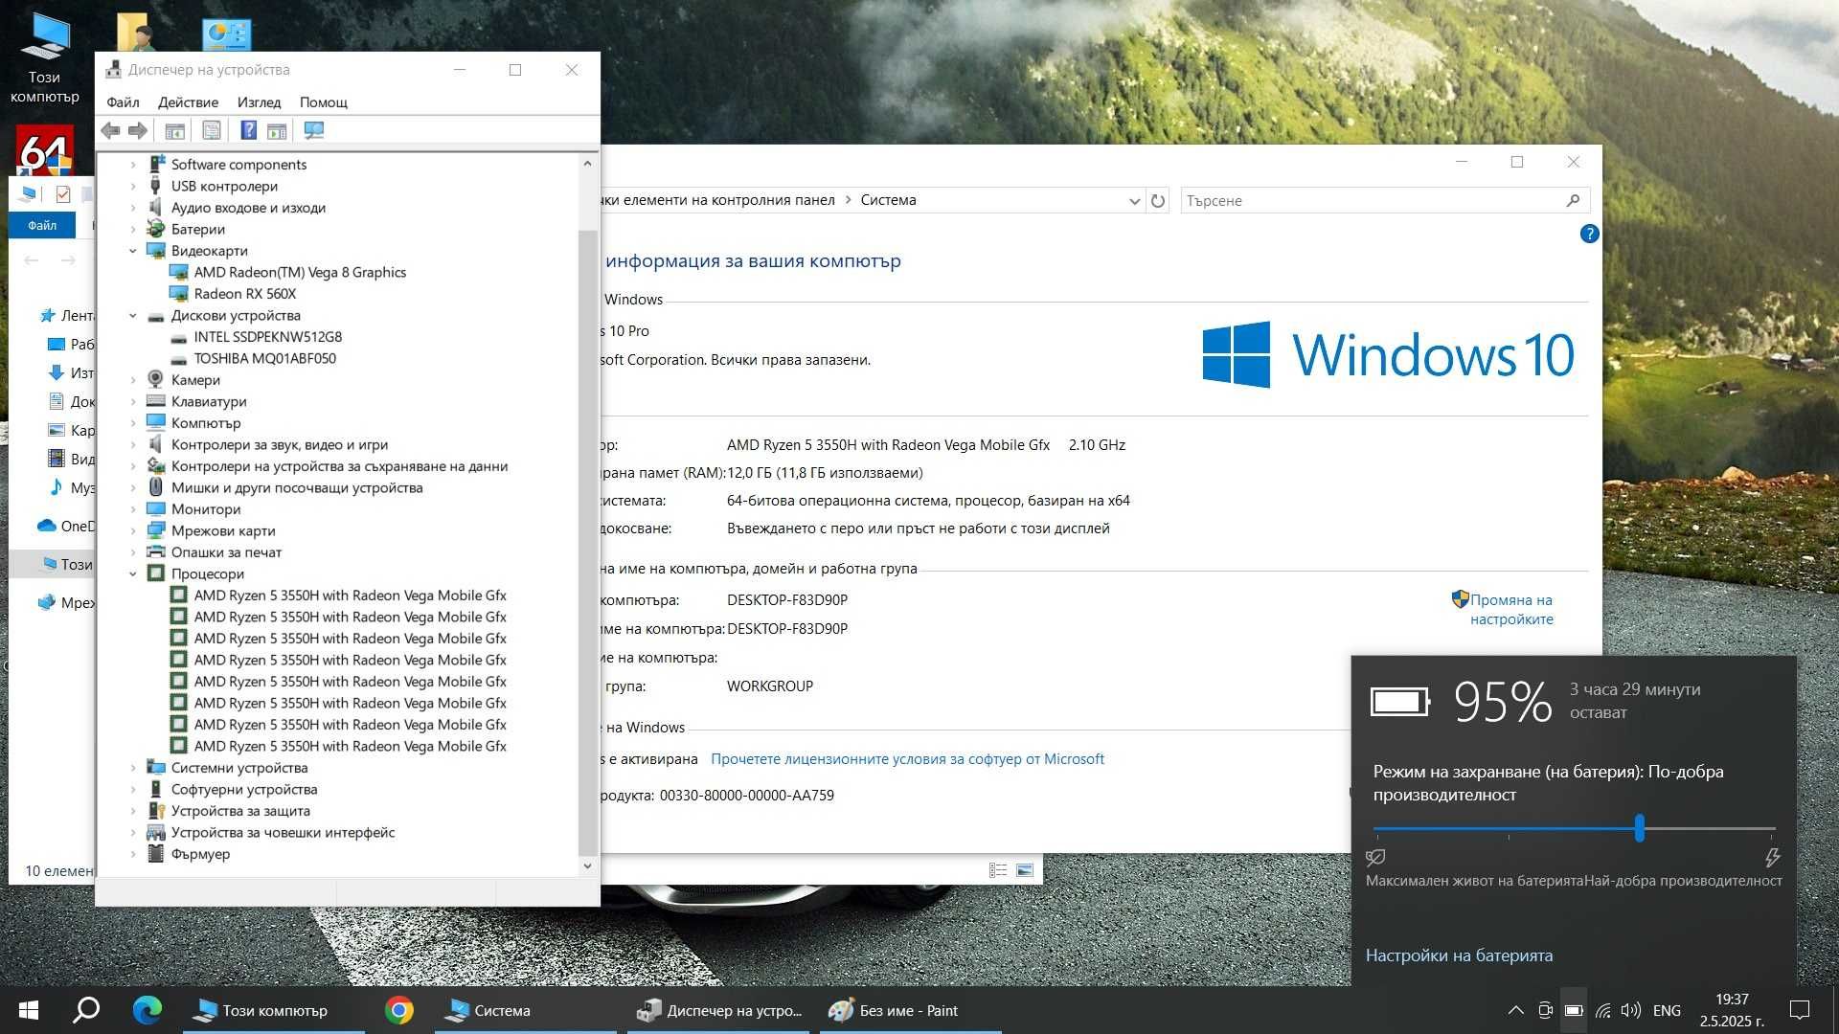Click the Back arrow in Device Manager toolbar

[110, 130]
